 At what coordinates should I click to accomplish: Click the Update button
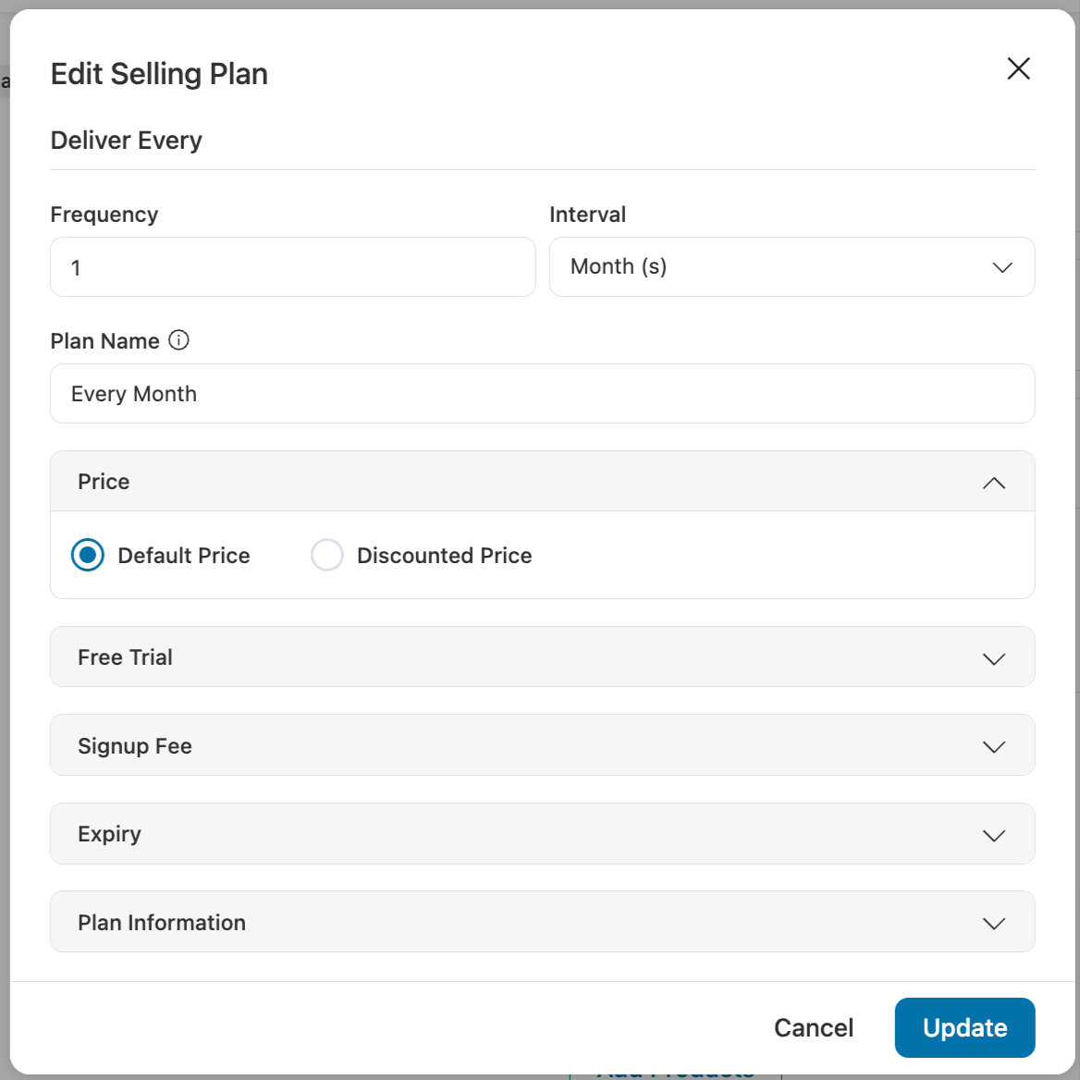[964, 1027]
